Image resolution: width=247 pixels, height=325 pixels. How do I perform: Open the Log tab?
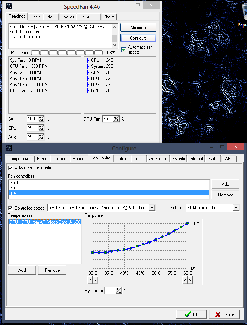click(137, 159)
